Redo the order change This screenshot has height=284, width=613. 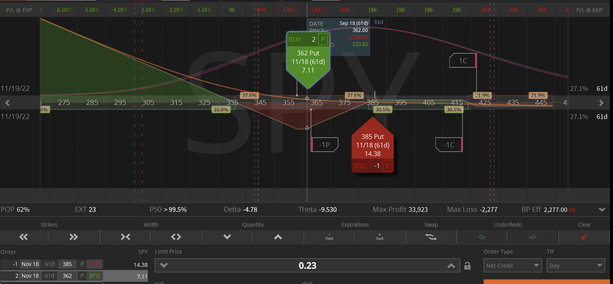[533, 237]
